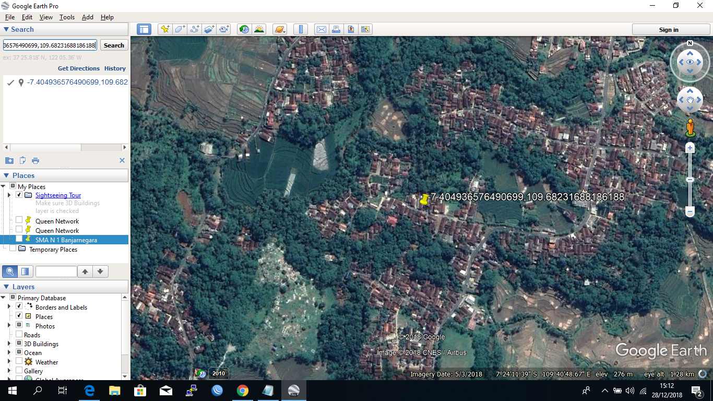The width and height of the screenshot is (713, 401).
Task: Reset north with the N compass marker
Action: [x=690, y=43]
